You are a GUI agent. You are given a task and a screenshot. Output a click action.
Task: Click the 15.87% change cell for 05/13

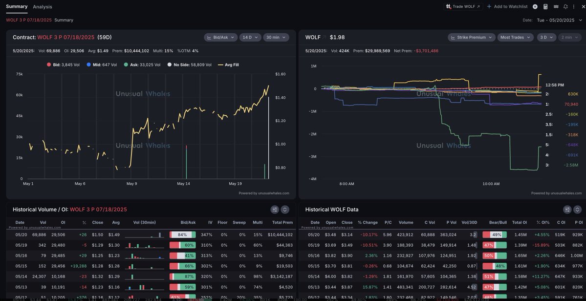370,287
